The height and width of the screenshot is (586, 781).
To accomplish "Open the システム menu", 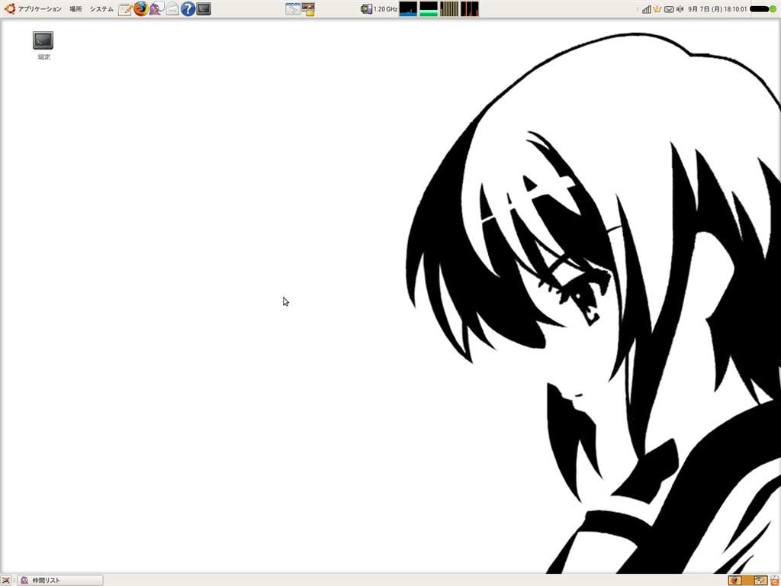I will pyautogui.click(x=101, y=9).
